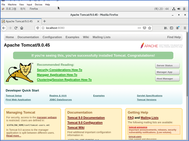Open the VirtualBox Devices menu

[x=39, y=5]
